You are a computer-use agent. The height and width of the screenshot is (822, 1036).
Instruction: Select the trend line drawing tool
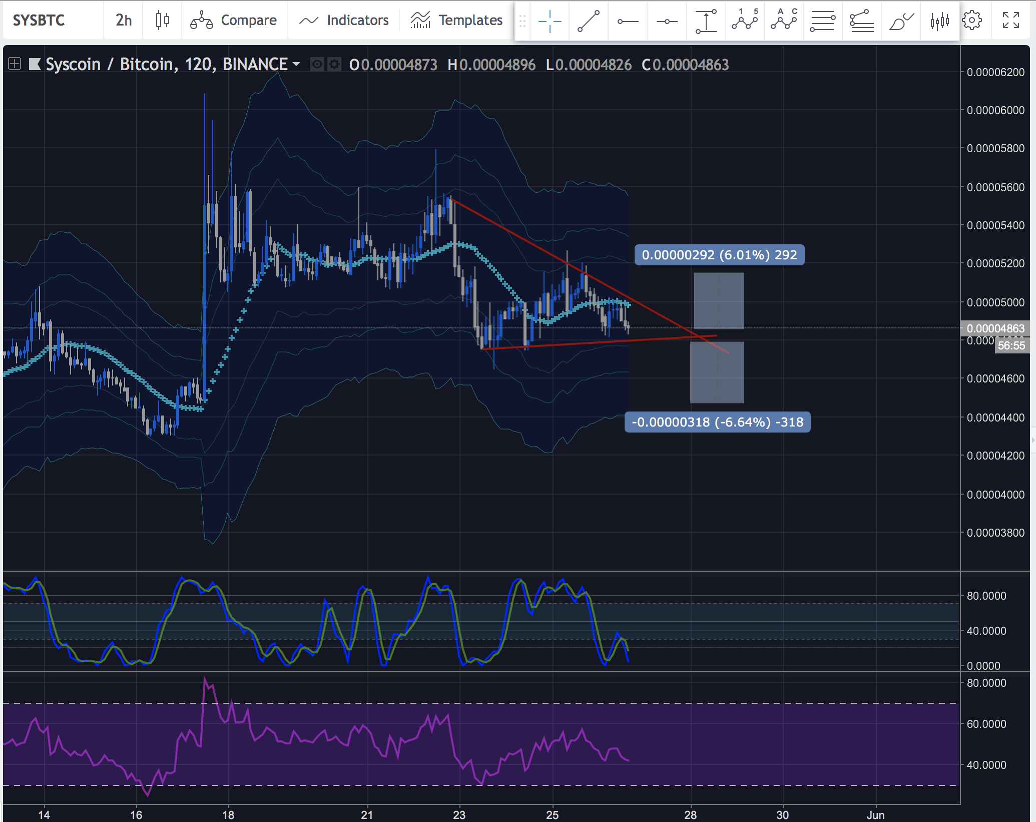(x=589, y=21)
